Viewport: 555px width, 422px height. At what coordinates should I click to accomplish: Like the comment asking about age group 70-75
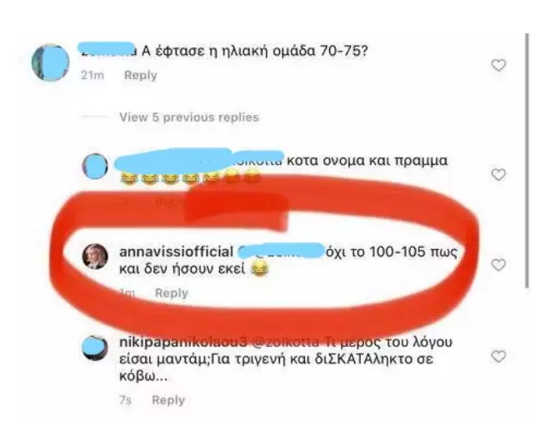498,66
